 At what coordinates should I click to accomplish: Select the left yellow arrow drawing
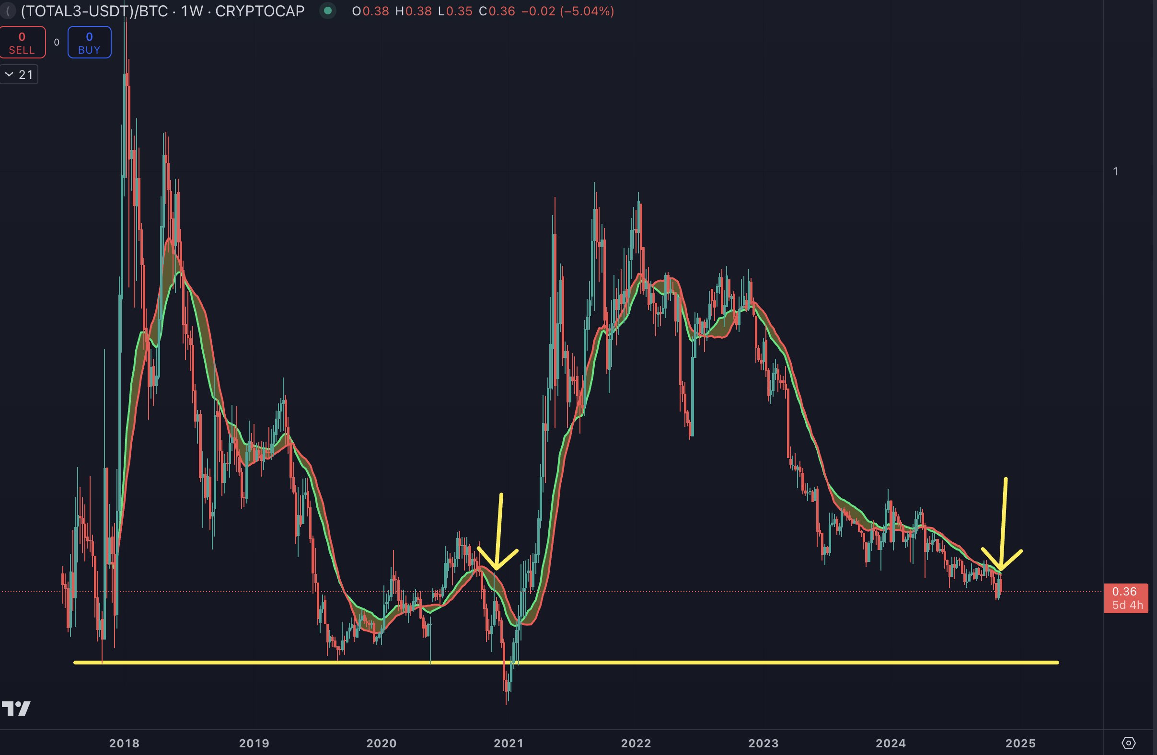pyautogui.click(x=499, y=529)
